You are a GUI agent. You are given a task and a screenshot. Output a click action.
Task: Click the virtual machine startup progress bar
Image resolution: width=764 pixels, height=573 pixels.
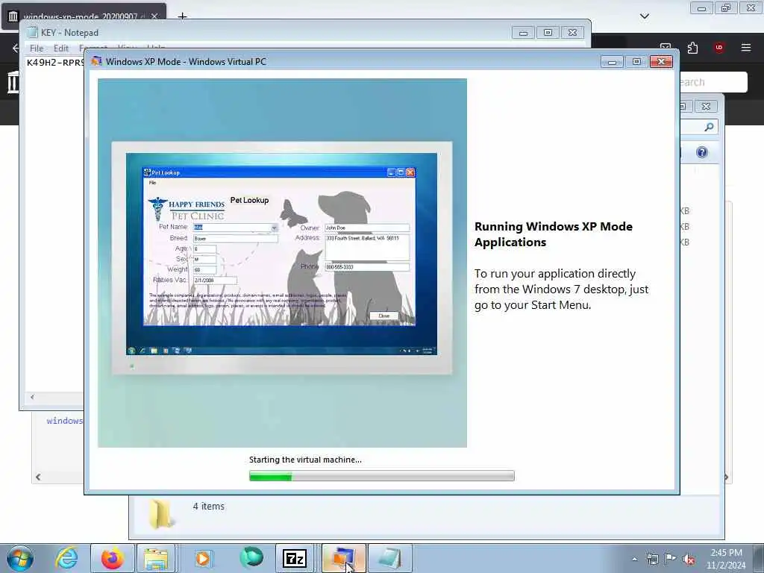(x=381, y=476)
